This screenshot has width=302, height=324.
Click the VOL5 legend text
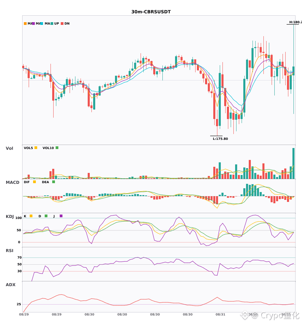coord(28,148)
